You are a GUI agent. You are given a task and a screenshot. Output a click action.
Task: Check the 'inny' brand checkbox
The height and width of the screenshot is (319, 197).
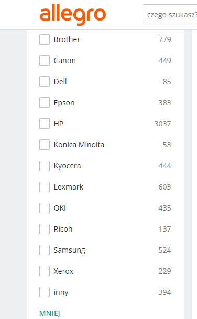point(45,292)
